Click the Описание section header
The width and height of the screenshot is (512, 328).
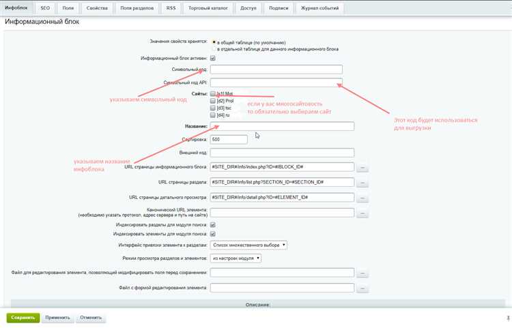[258, 305]
